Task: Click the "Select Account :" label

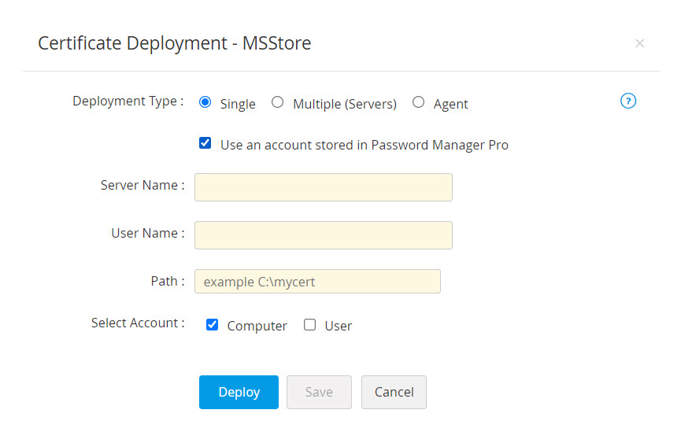Action: coord(138,323)
